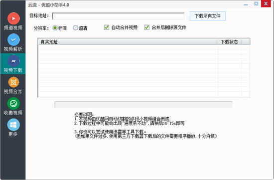Open the 收费视频 green smiley icon

[x=13, y=103]
